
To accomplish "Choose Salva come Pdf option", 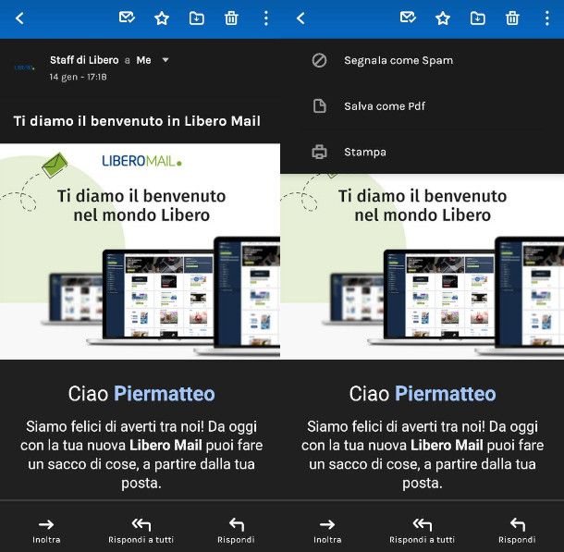I will point(423,106).
